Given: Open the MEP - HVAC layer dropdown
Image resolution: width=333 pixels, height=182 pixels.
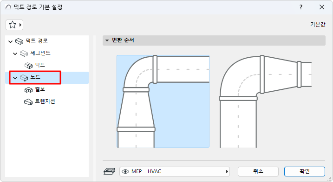Looking at the screenshot, I should click(175, 171).
